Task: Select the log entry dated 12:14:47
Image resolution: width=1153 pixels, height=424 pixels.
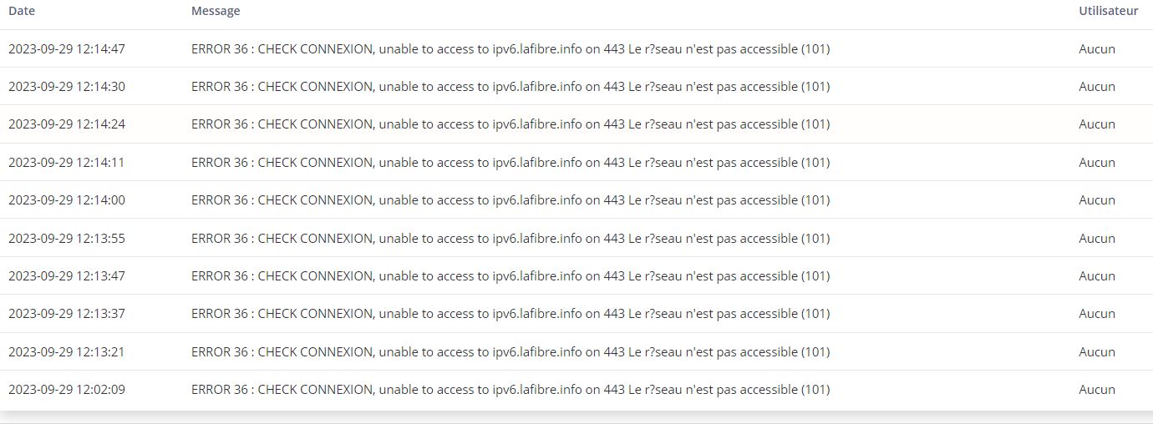Action: click(x=576, y=48)
